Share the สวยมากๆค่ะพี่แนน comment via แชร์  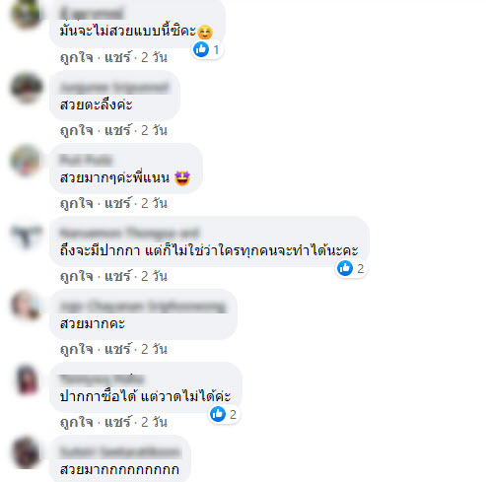pos(117,203)
